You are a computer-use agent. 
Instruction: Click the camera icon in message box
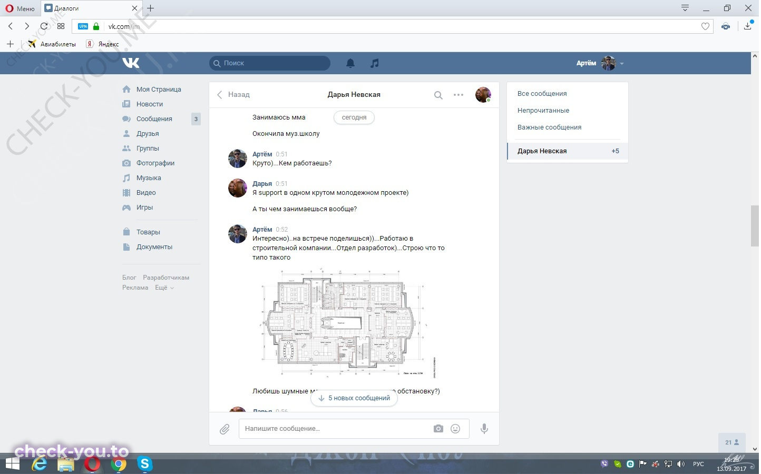click(x=438, y=429)
